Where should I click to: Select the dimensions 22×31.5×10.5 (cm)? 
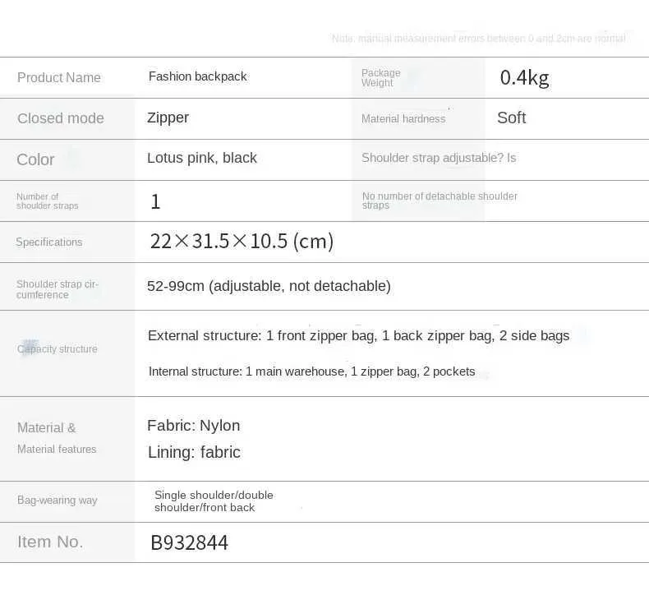click(x=242, y=242)
